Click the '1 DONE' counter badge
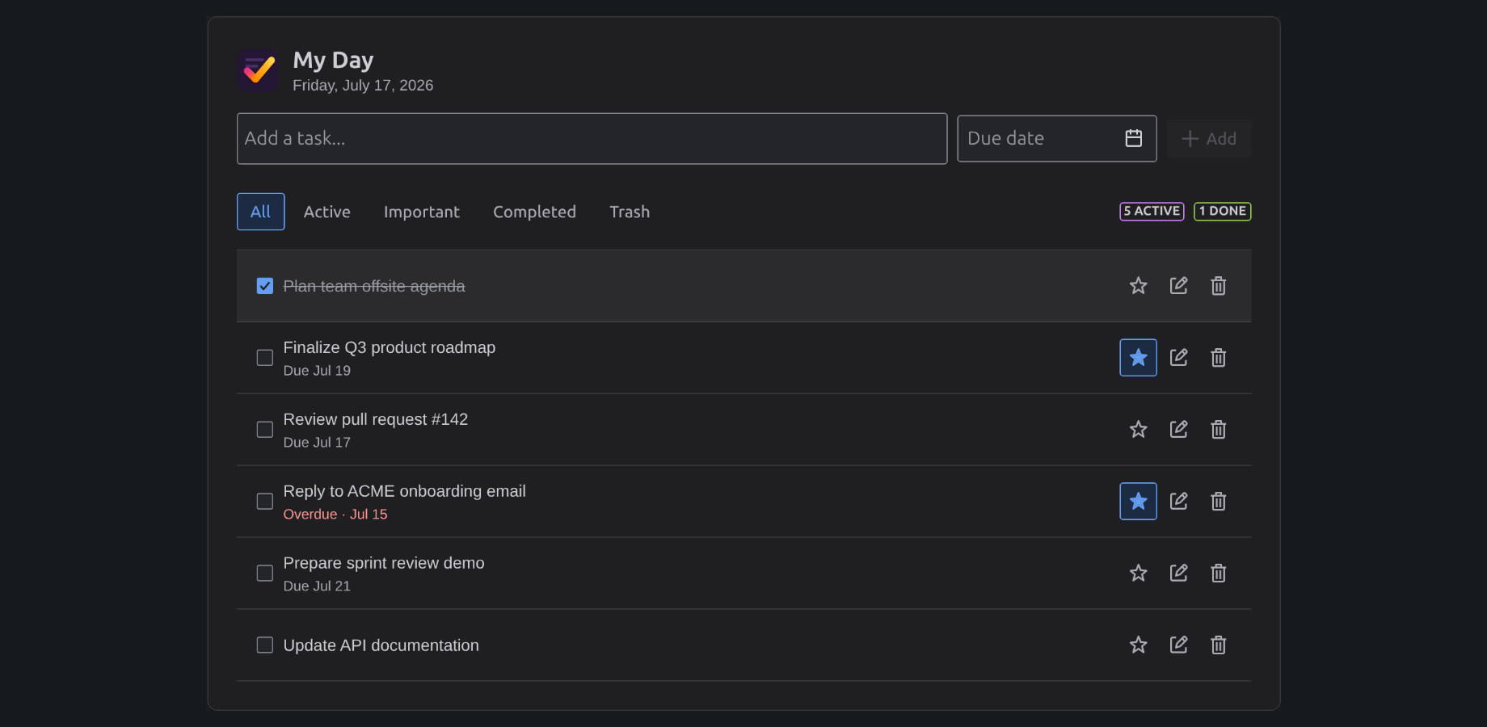The image size is (1487, 727). 1222,212
